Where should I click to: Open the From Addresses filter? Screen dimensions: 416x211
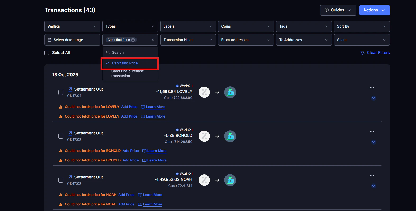point(246,40)
